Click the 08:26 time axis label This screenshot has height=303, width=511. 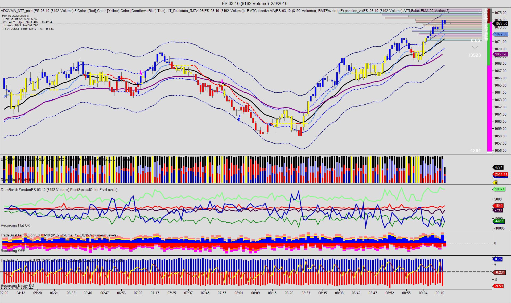point(289,293)
